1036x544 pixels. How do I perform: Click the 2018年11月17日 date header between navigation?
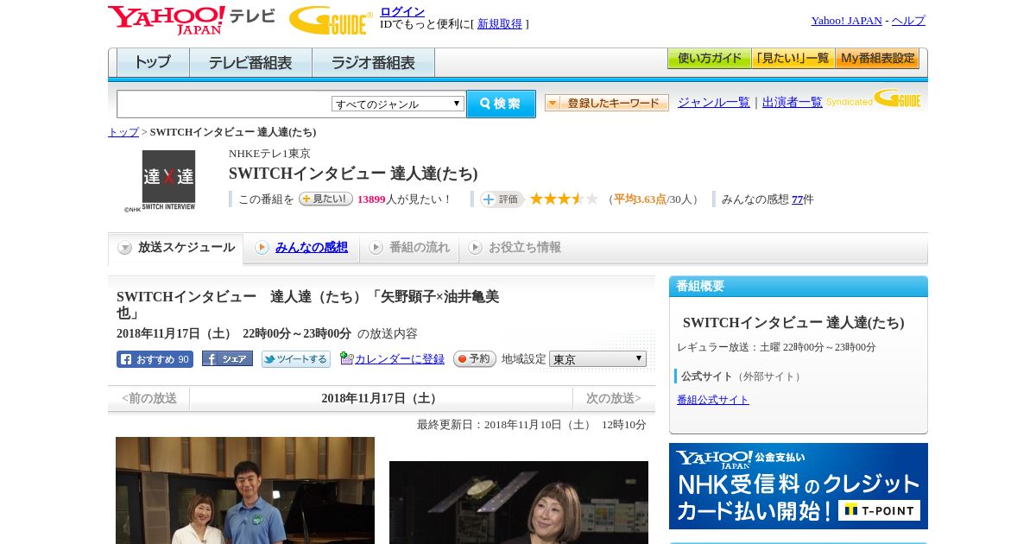point(381,398)
